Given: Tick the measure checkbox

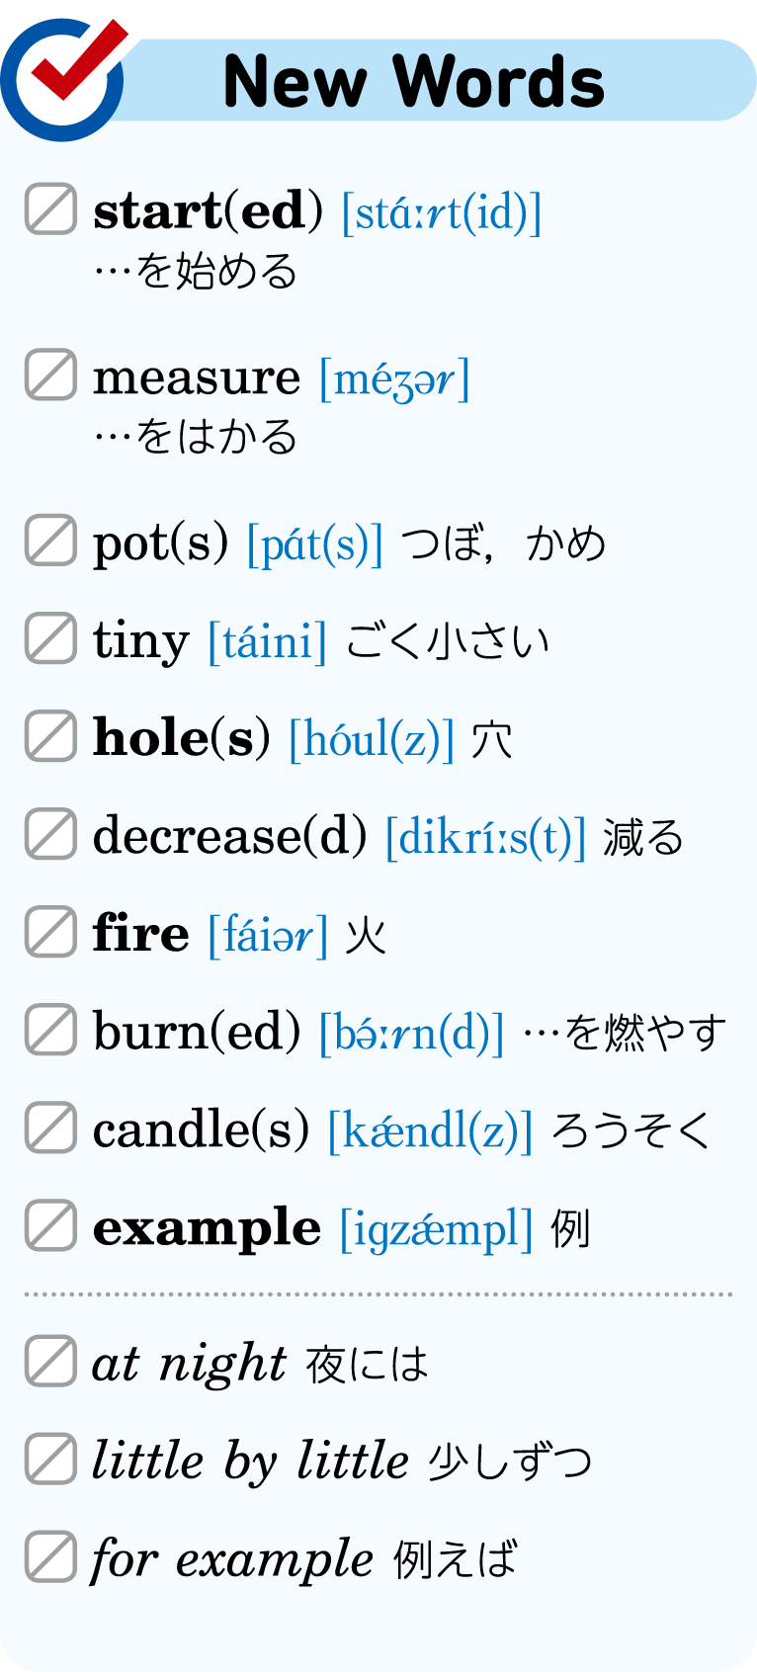Looking at the screenshot, I should click(50, 375).
